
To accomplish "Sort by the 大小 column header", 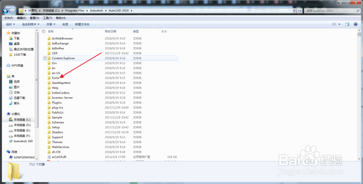I will [x=164, y=31].
